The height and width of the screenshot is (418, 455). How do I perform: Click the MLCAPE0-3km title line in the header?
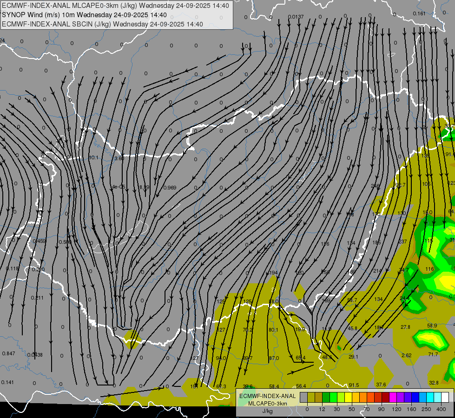(115, 6)
